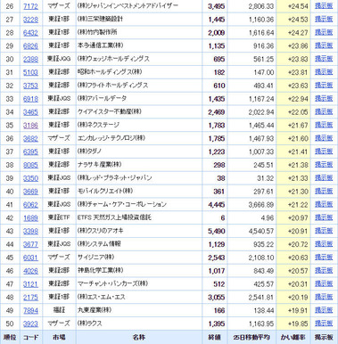This screenshot has height=344, width=338.
Task: Click the かい離率 column header
Action: [293, 337]
